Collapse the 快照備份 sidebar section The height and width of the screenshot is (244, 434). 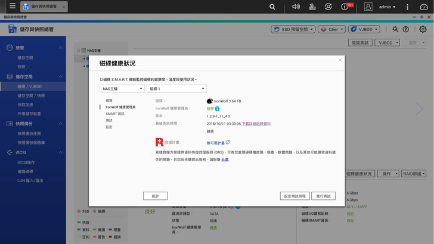(x=60, y=124)
